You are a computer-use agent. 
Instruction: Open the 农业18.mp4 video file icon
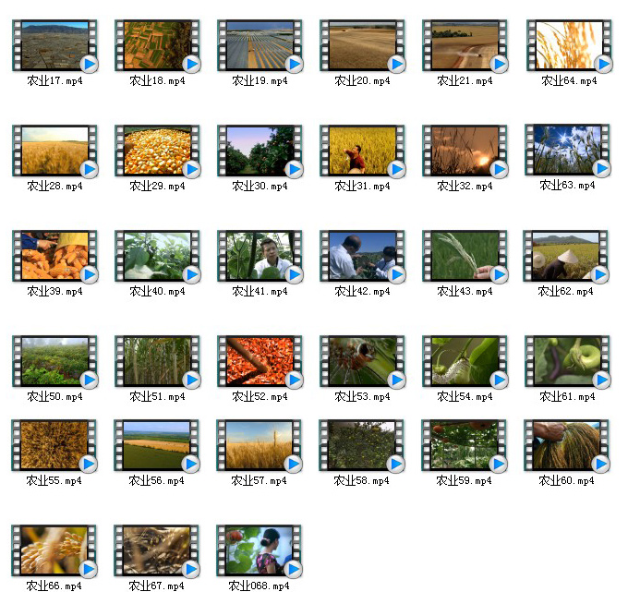157,45
